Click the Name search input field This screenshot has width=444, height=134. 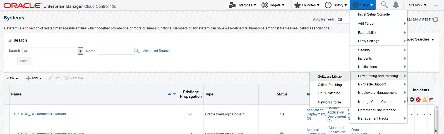pyautogui.click(x=116, y=51)
